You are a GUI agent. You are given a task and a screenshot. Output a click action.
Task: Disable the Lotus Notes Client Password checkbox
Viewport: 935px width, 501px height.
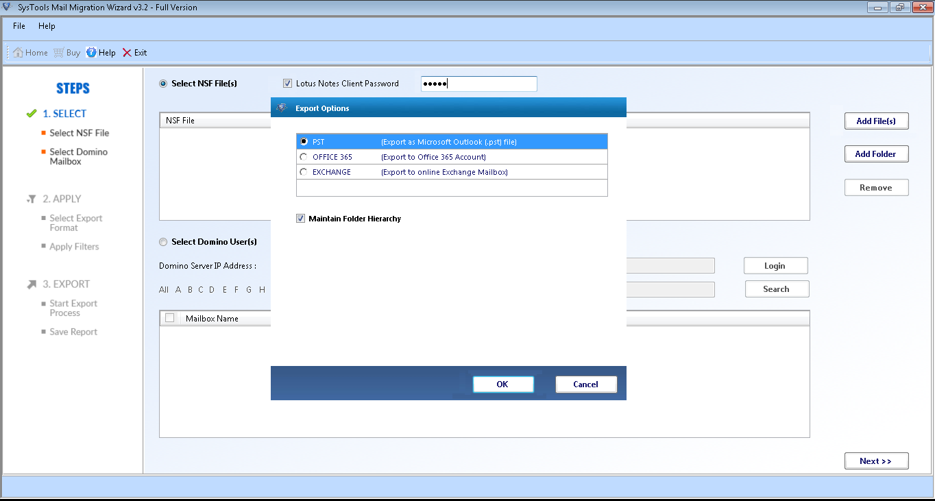pyautogui.click(x=287, y=83)
